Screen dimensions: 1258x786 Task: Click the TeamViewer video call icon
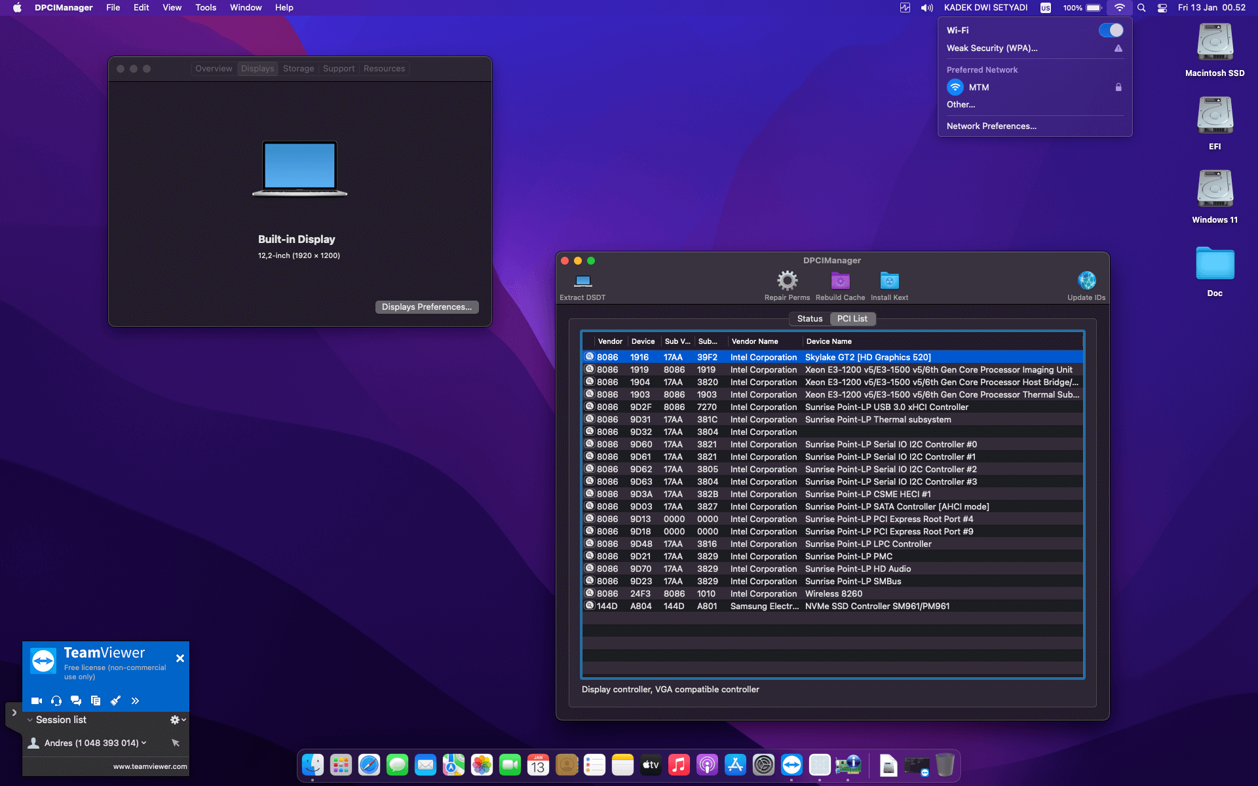37,701
